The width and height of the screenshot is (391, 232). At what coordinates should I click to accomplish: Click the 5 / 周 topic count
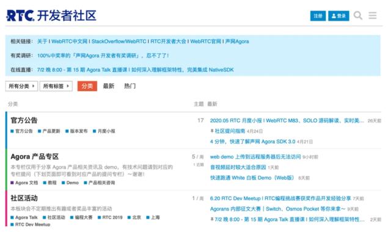(x=198, y=157)
